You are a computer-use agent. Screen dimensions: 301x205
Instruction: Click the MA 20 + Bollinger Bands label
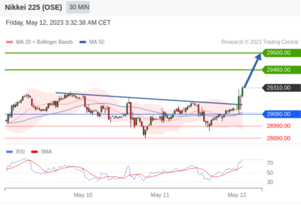click(x=44, y=42)
